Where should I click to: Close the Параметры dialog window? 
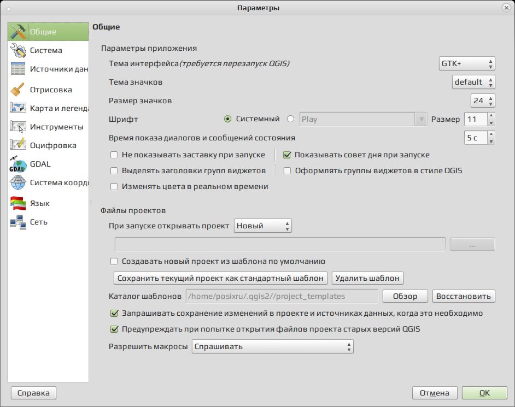tap(506, 8)
